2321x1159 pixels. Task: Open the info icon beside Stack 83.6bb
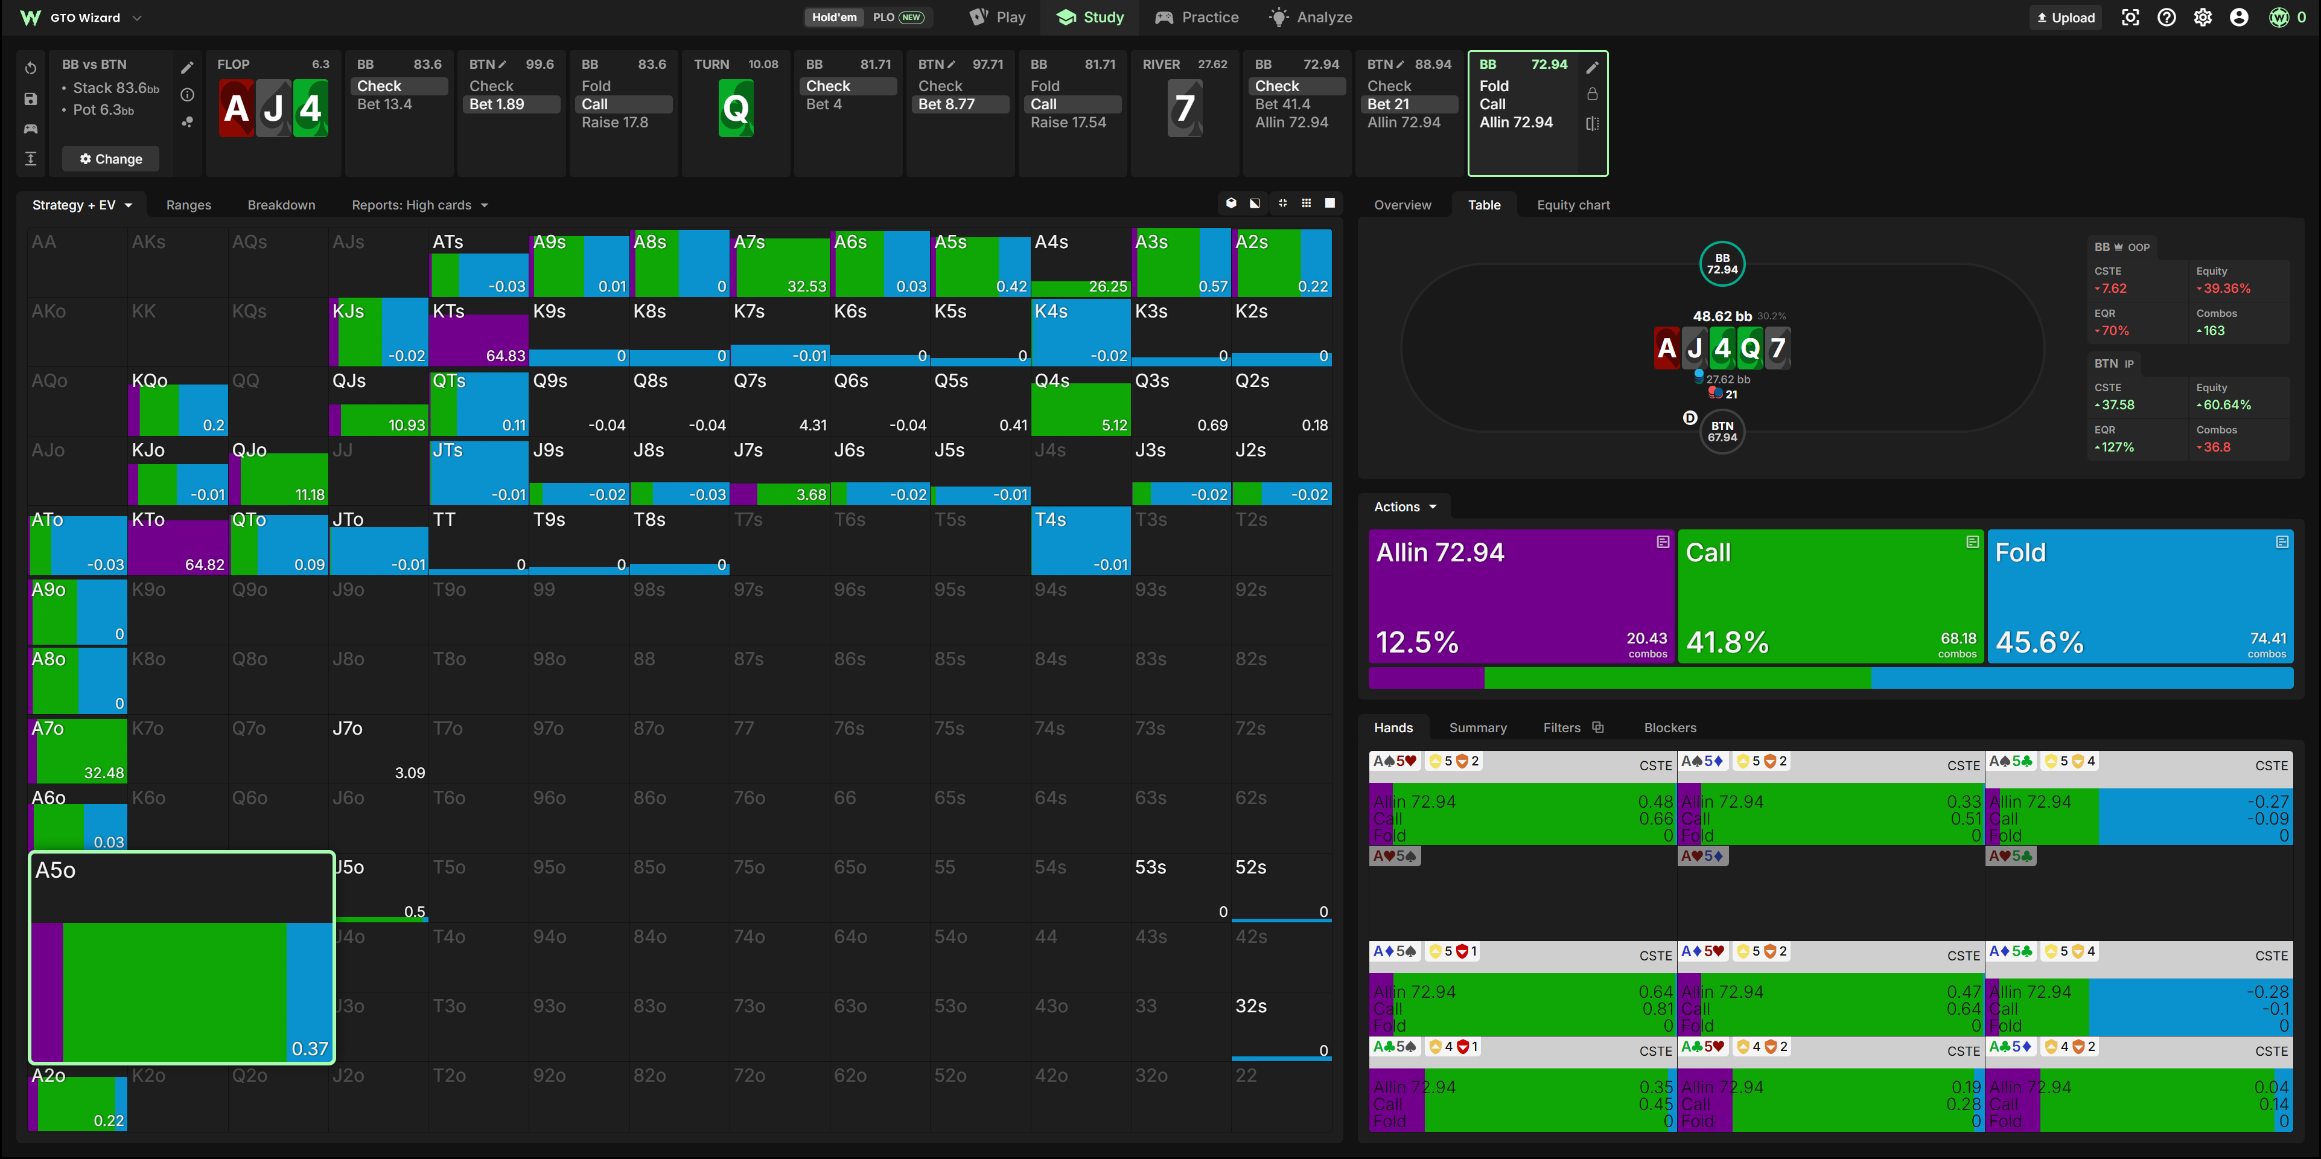tap(188, 95)
